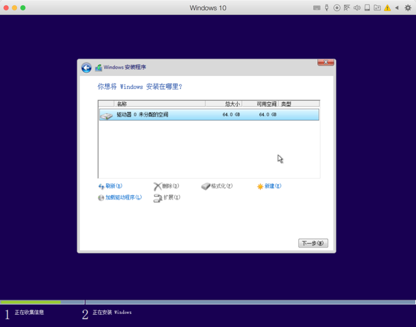Screen dimensions: 416x327
Task: Click the 新建(E) new partition link
Action: 273,186
